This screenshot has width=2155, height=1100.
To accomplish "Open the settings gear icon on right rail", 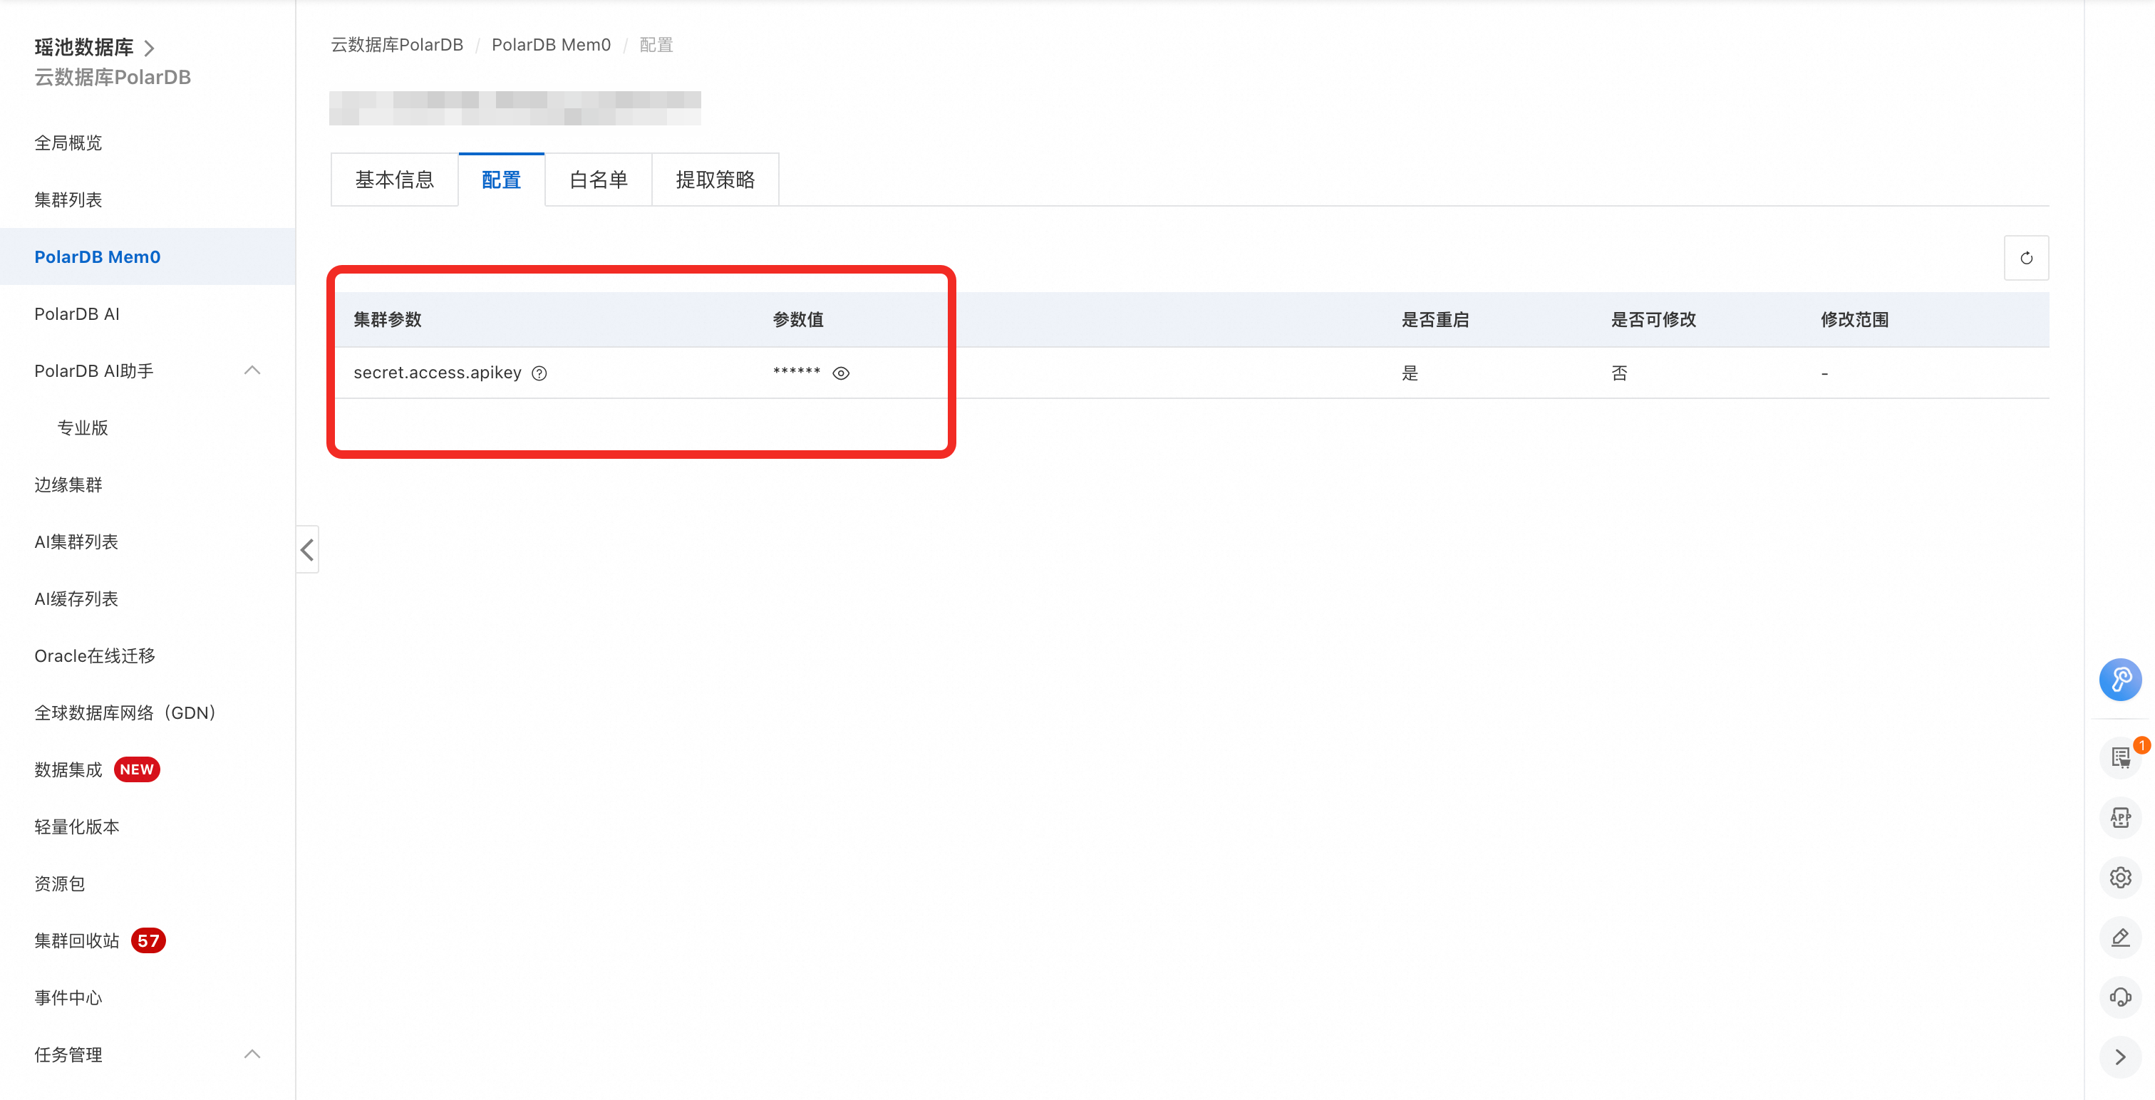I will point(2120,878).
